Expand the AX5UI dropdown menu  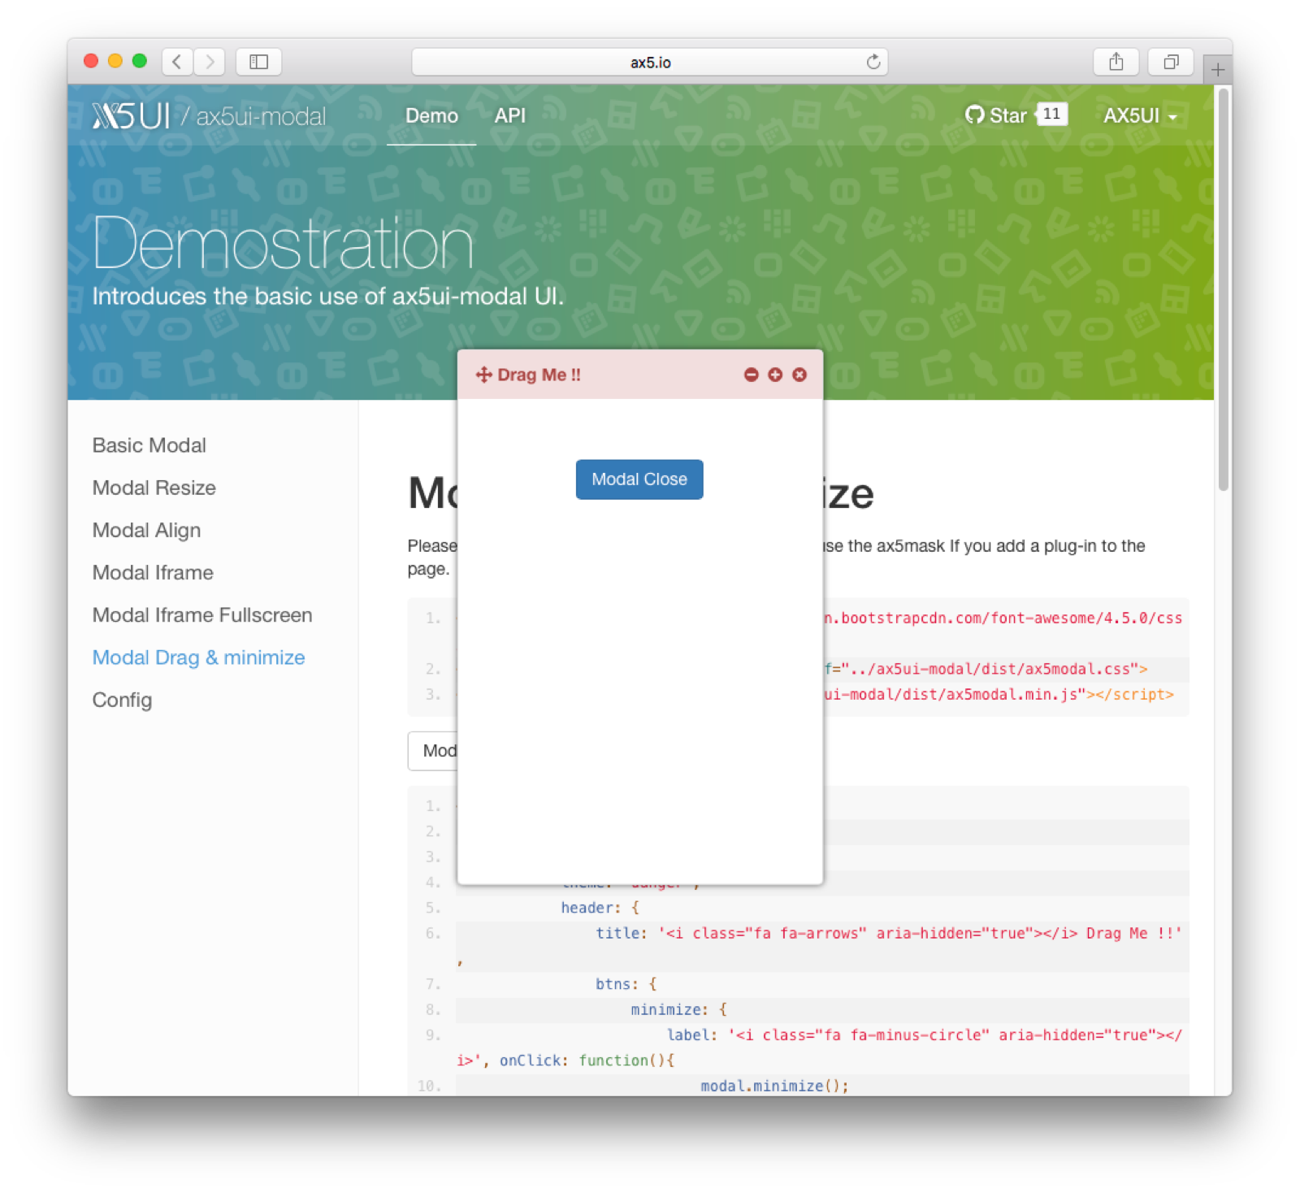[x=1140, y=116]
